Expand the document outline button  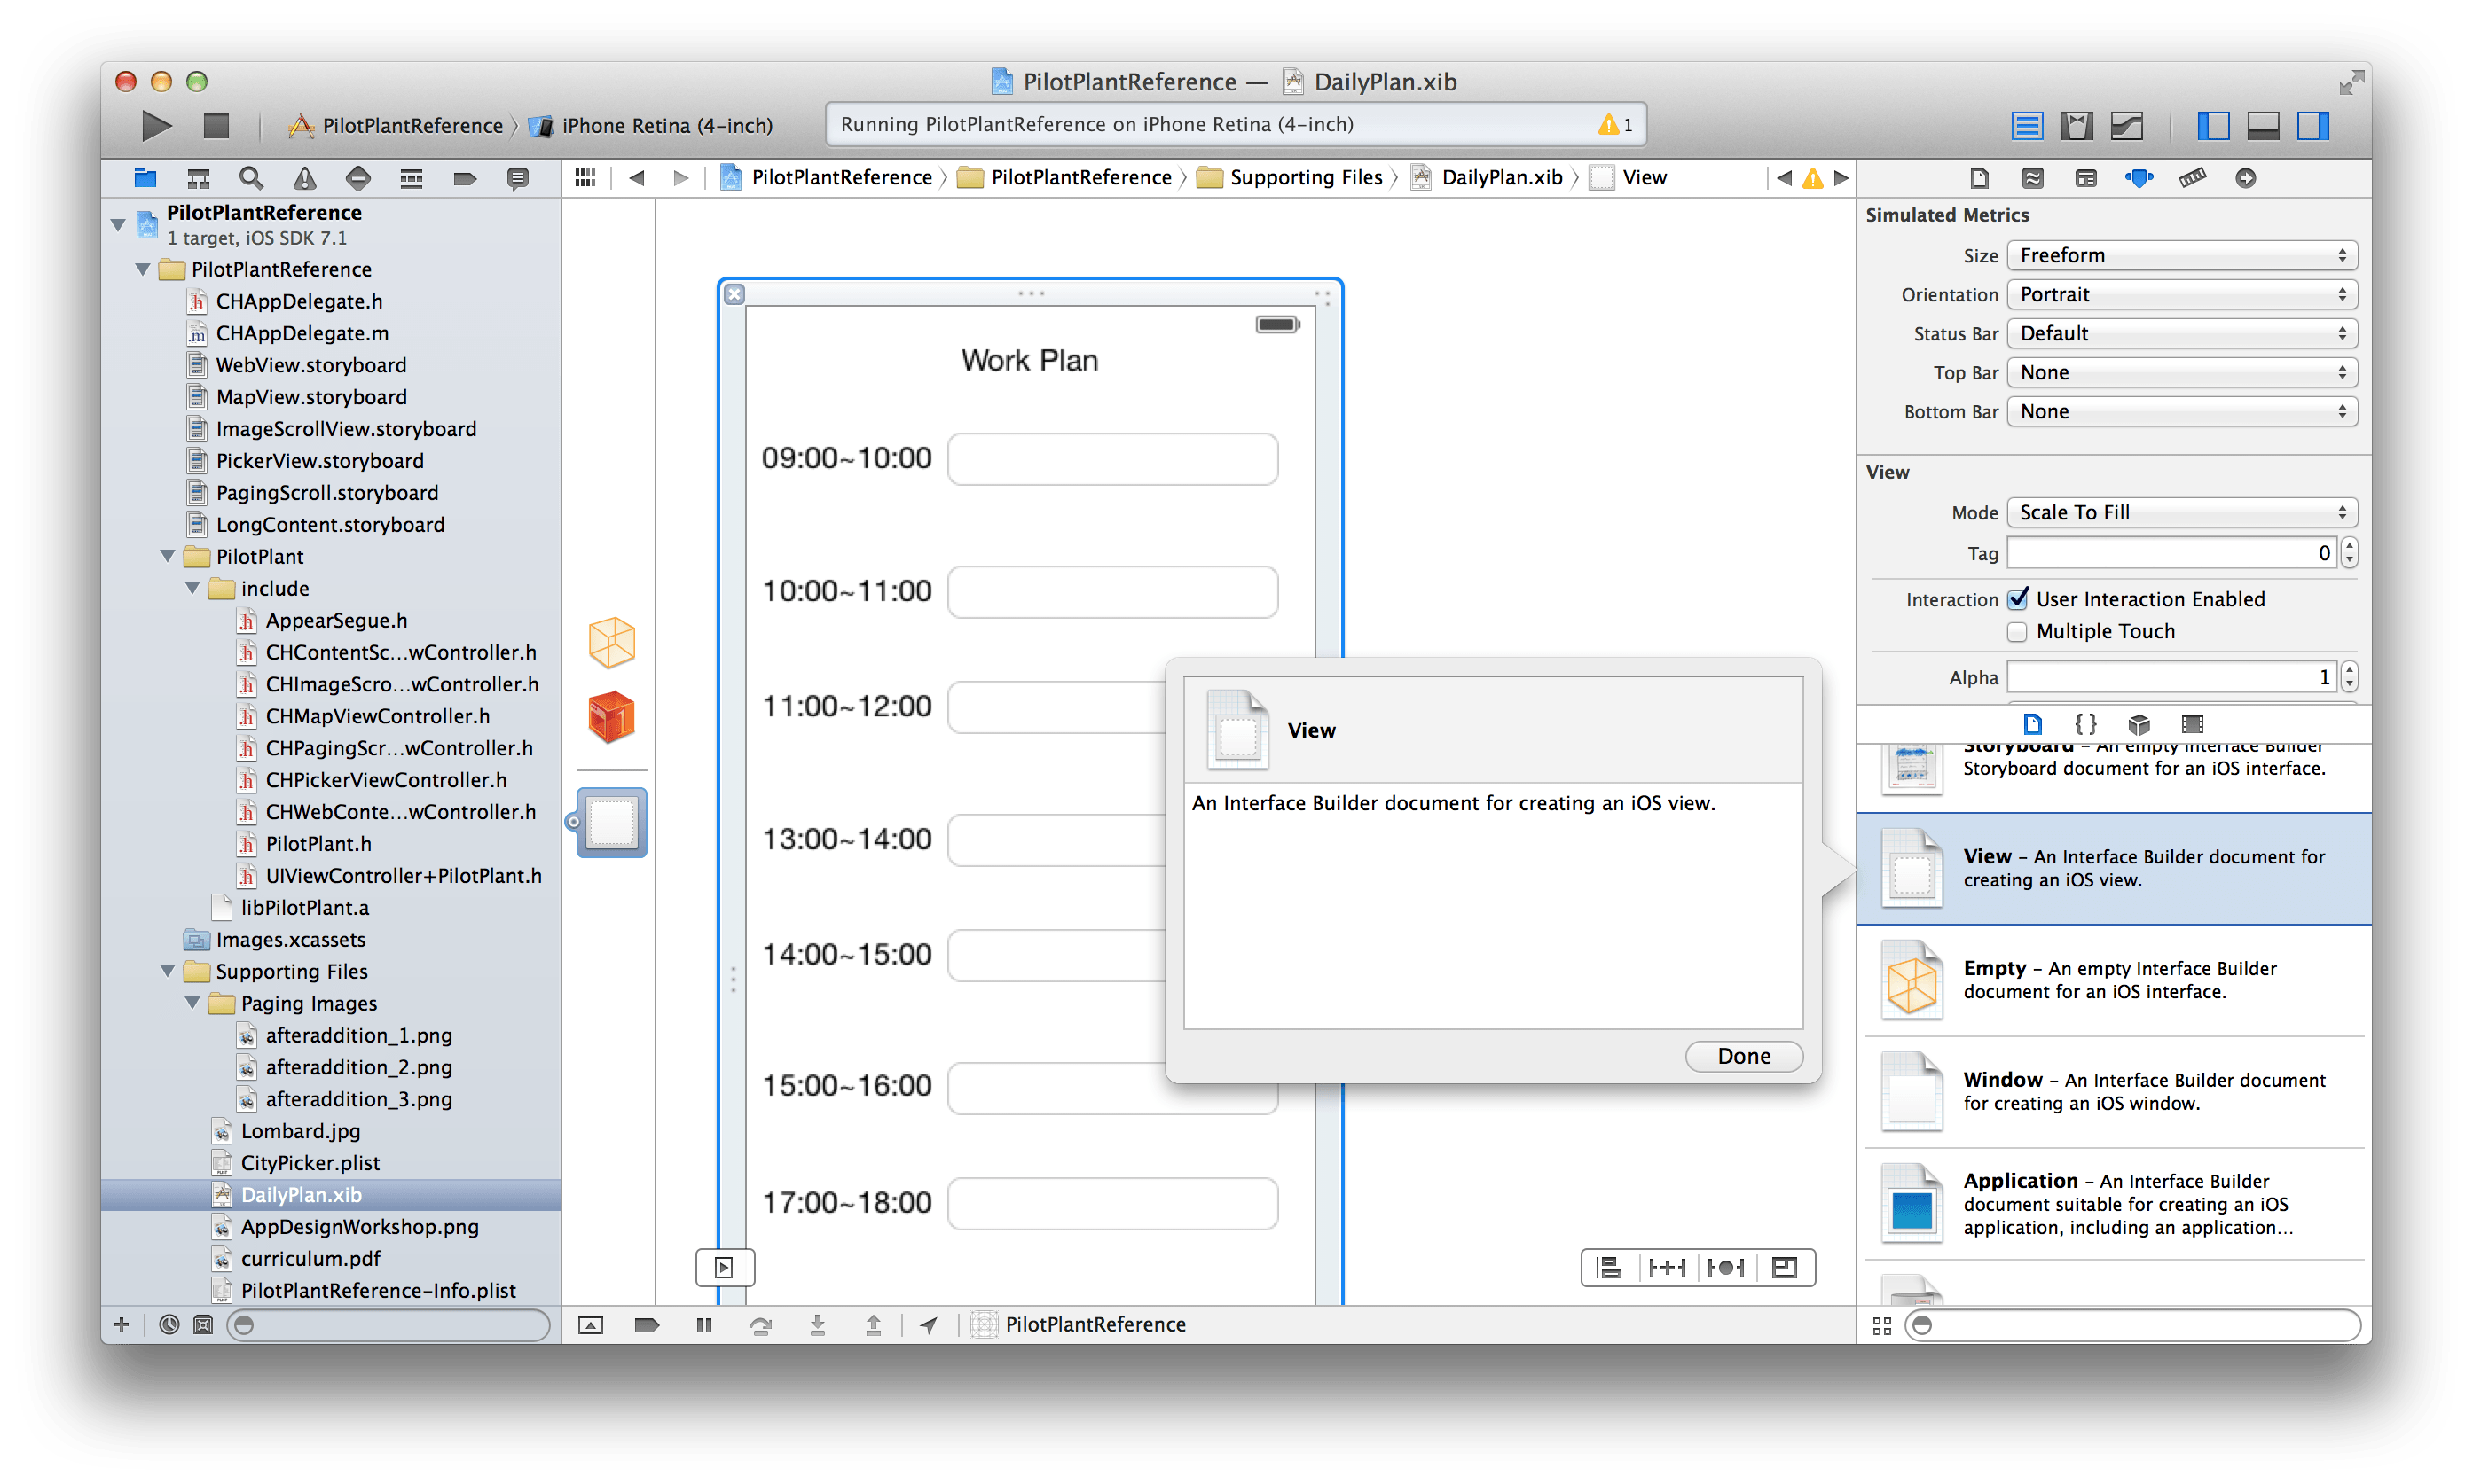tap(725, 1268)
